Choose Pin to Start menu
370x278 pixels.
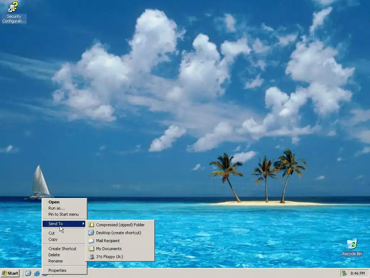click(64, 214)
